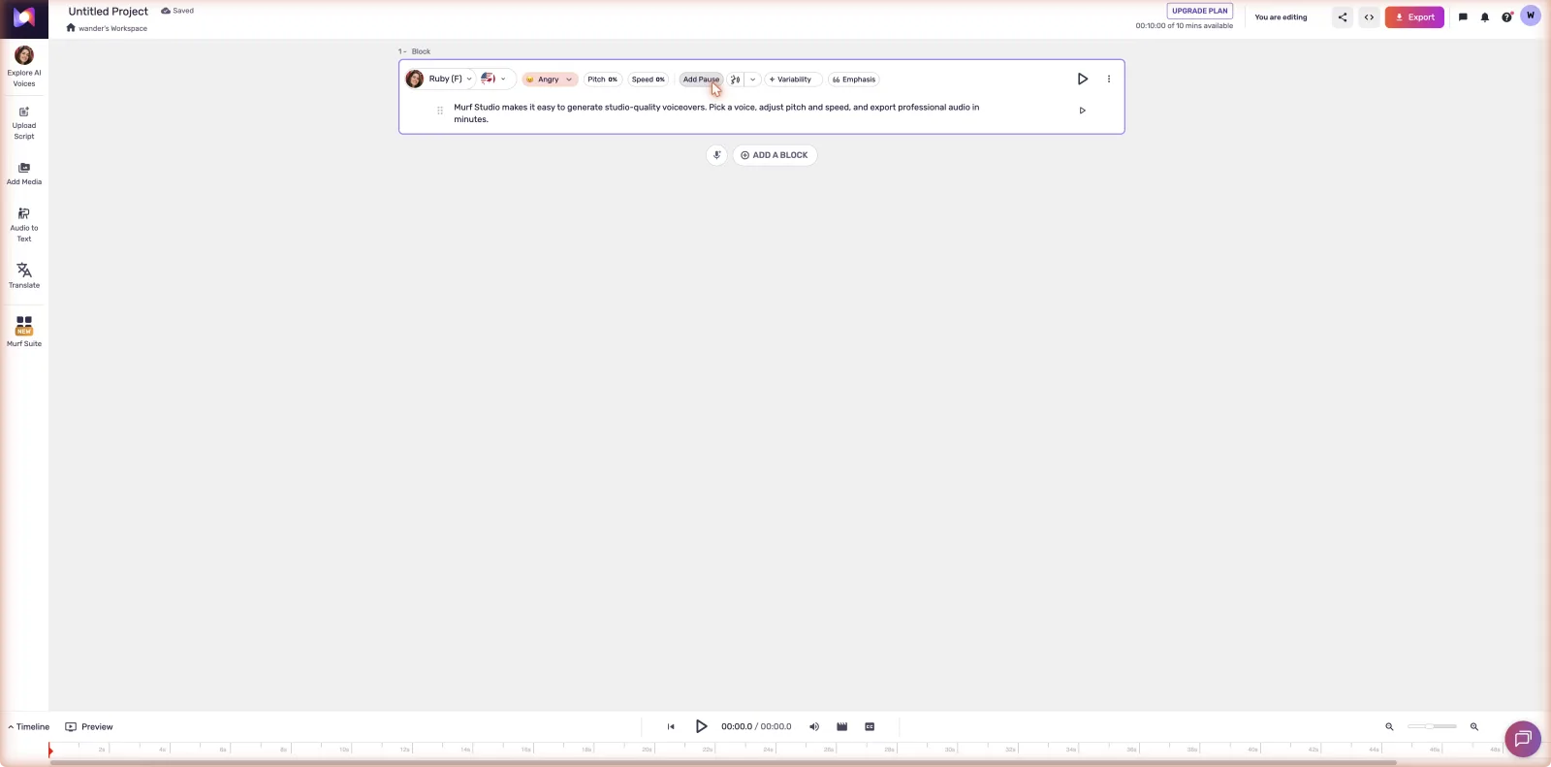The image size is (1551, 767).
Task: Click the Add Pause button
Action: 701,80
